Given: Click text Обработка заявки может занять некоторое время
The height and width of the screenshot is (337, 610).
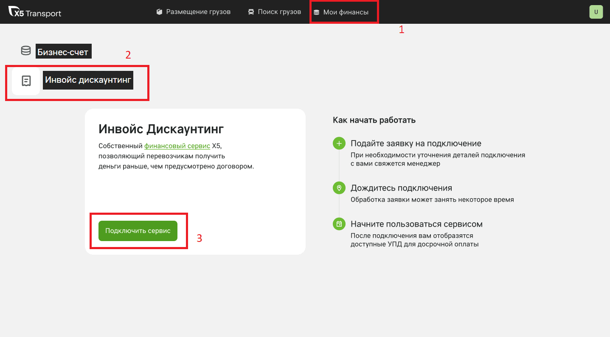Looking at the screenshot, I should click(x=432, y=199).
